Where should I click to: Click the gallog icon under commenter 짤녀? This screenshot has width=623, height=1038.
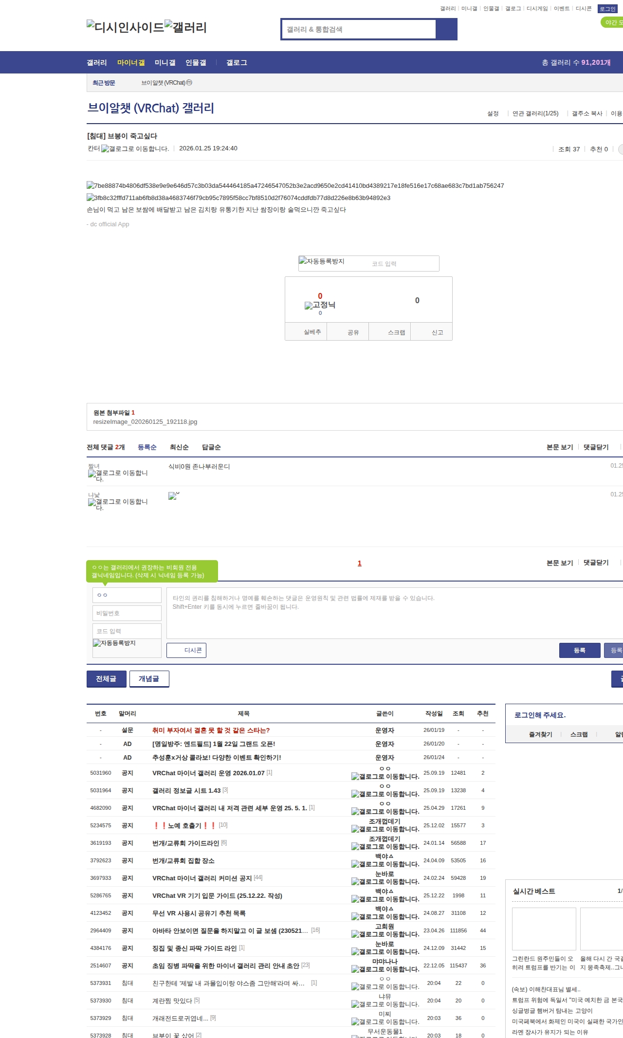coord(118,475)
